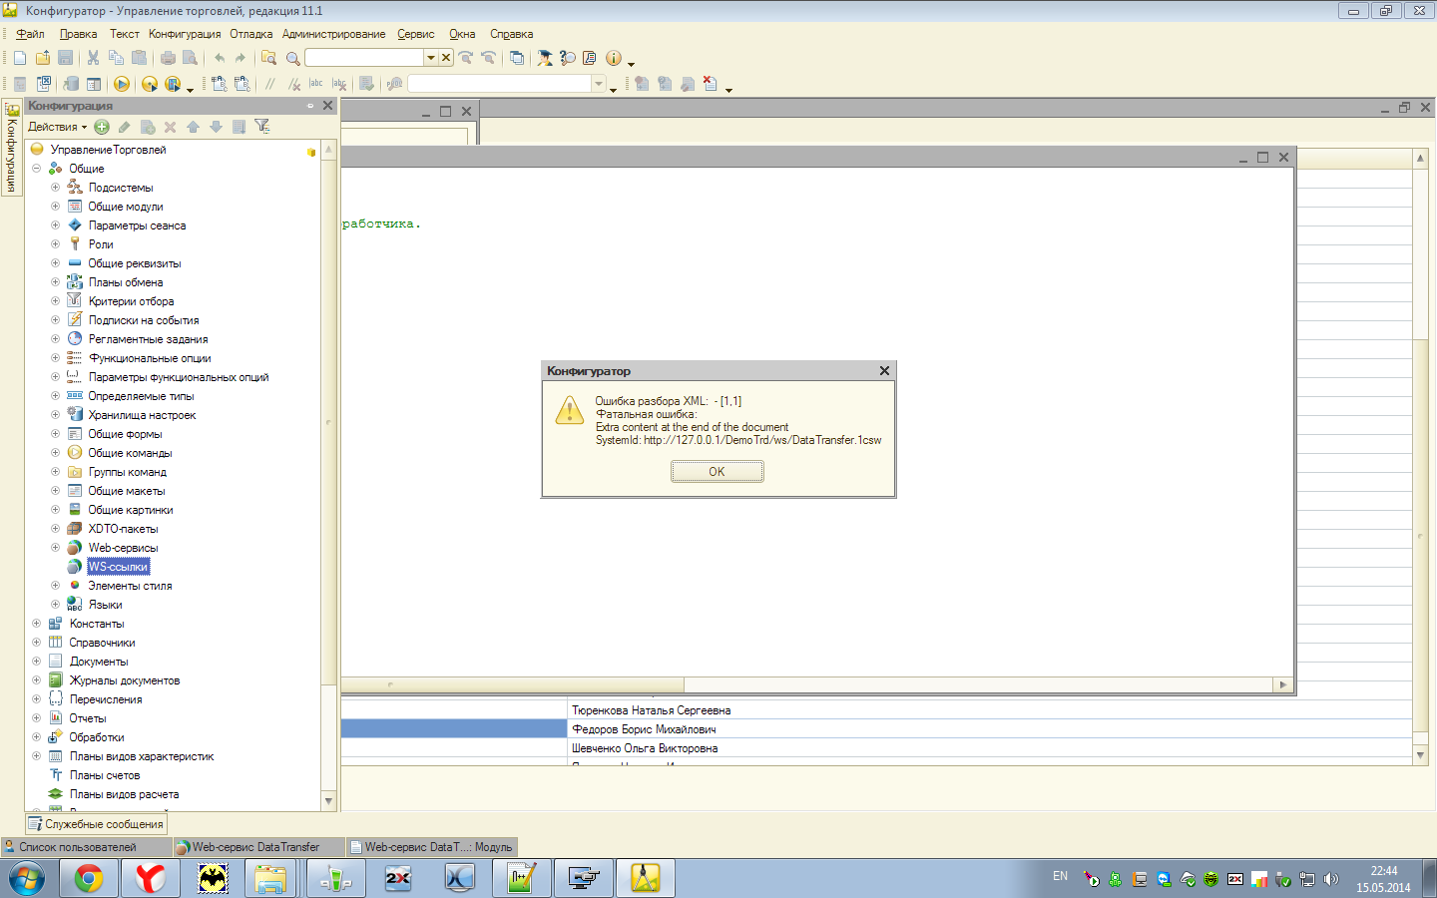Open the Отладка menu
Viewport: 1437px width, 898px height.
point(250,34)
